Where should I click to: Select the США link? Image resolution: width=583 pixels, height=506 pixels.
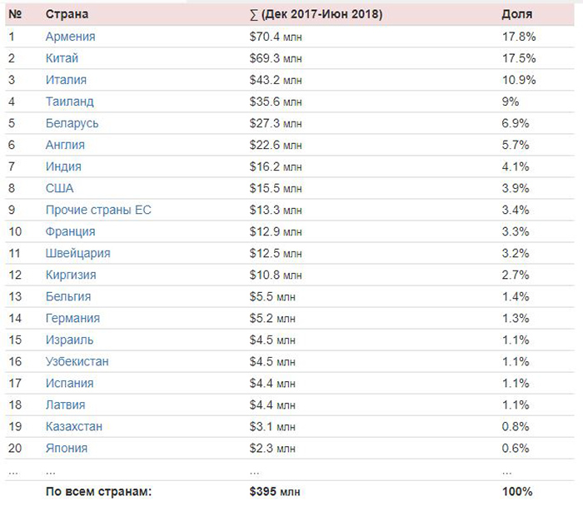(x=59, y=188)
